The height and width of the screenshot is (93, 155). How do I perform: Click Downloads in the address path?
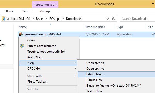(x=74, y=19)
